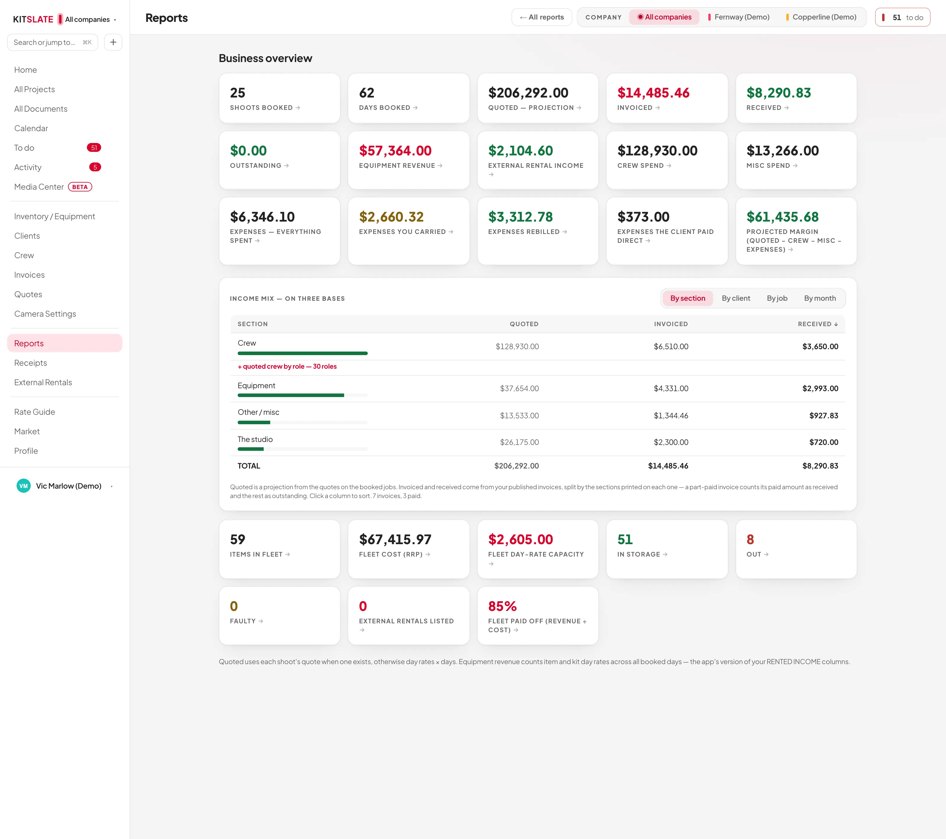946x839 pixels.
Task: Open the Invoiced $14,485.46 card
Action: click(x=667, y=98)
